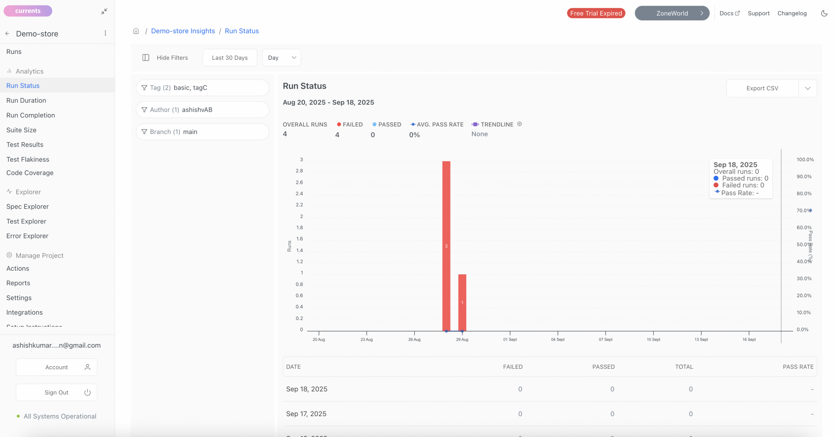Open the Demo-store three-dot menu

(105, 33)
